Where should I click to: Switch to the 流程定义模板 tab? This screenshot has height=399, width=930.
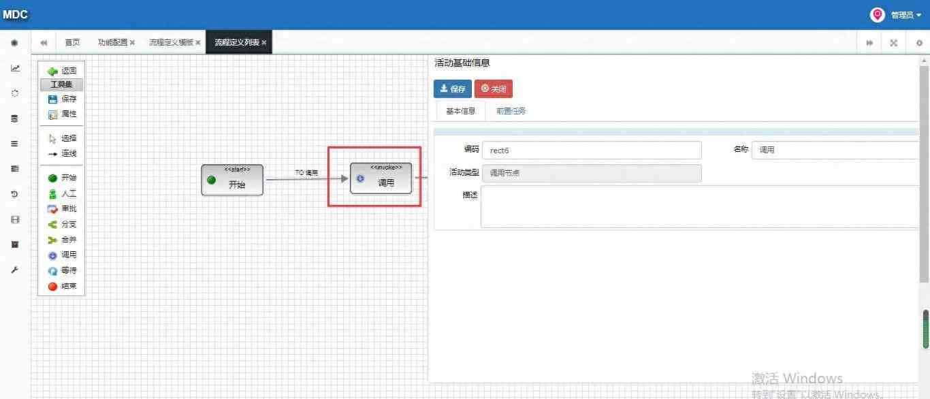171,42
